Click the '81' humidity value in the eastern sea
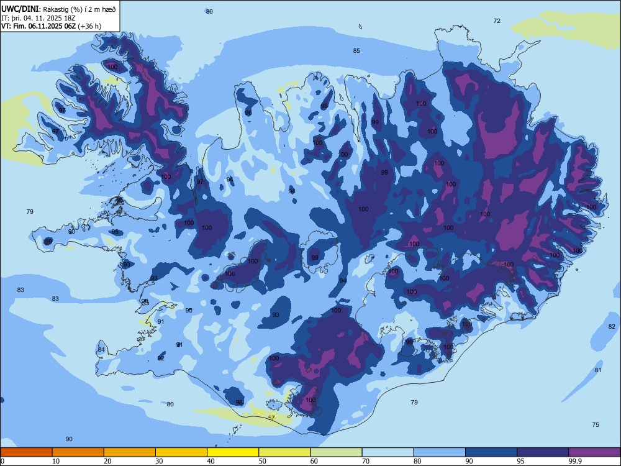This screenshot has height=466, width=621. [598, 370]
